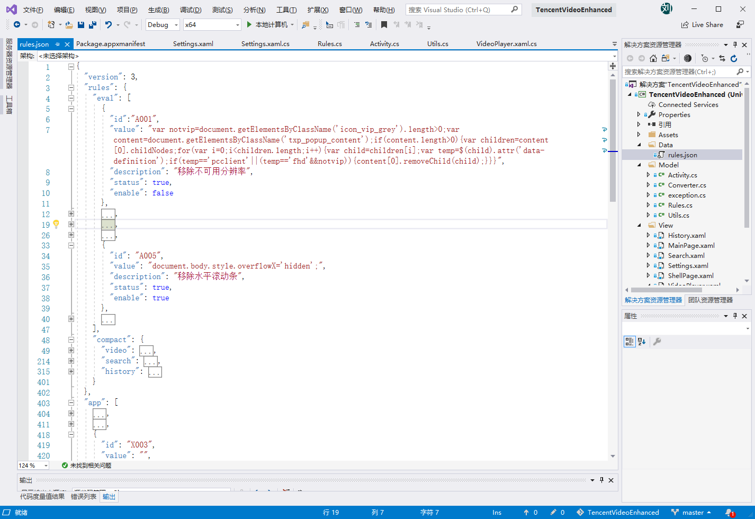Click the master branch button in the status bar
The height and width of the screenshot is (519, 755).
[x=691, y=512]
